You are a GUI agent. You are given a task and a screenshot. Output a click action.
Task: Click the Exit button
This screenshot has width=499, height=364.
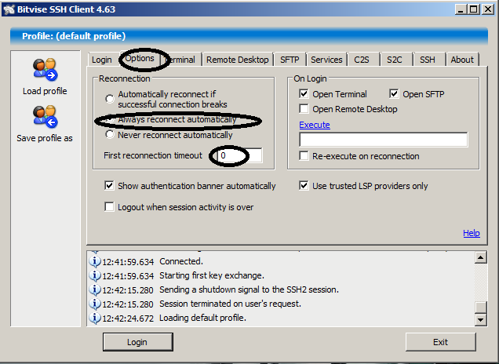(441, 342)
